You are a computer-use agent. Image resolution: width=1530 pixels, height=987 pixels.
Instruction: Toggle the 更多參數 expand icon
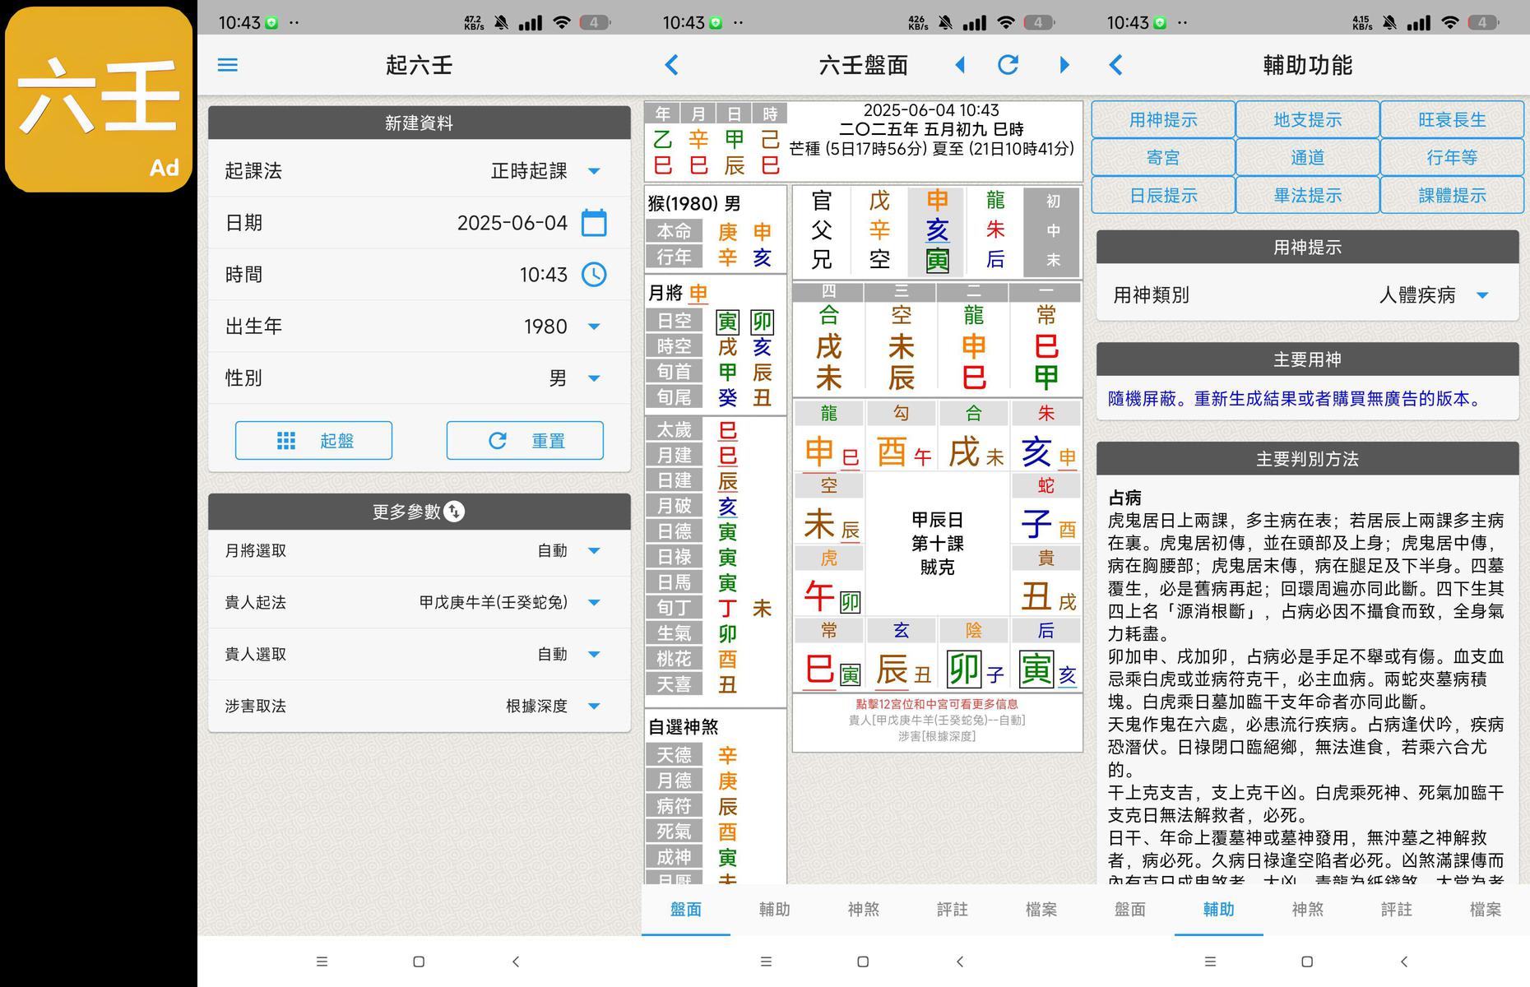pyautogui.click(x=454, y=512)
